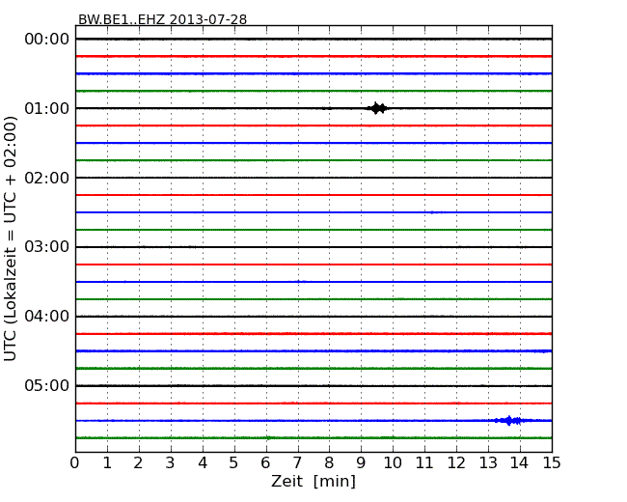Click the x-axis tick label 1
627x502 pixels.
[x=107, y=463]
